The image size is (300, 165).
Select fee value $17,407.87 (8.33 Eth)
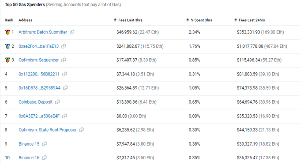click(x=136, y=60)
